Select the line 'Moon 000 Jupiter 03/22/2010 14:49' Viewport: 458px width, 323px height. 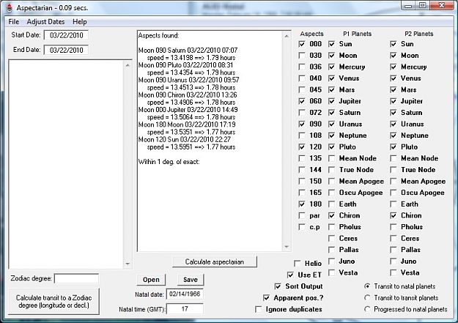(x=188, y=110)
